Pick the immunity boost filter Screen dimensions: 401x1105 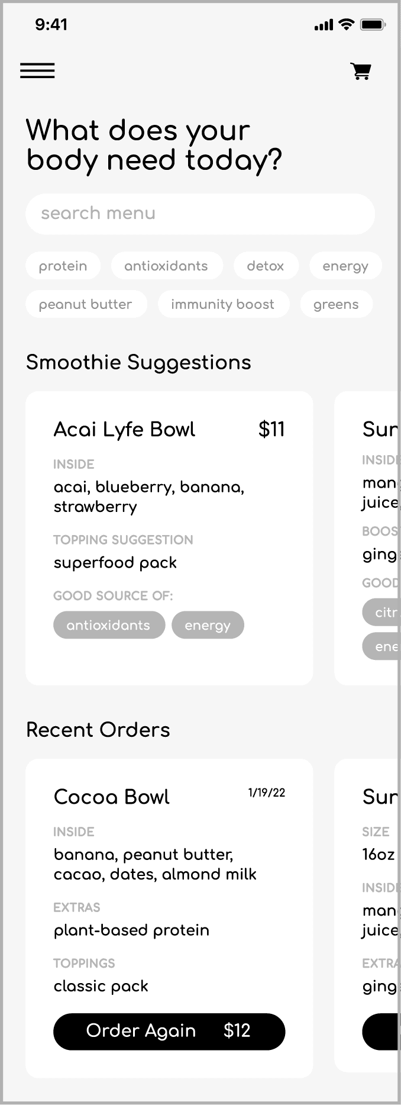tap(223, 304)
